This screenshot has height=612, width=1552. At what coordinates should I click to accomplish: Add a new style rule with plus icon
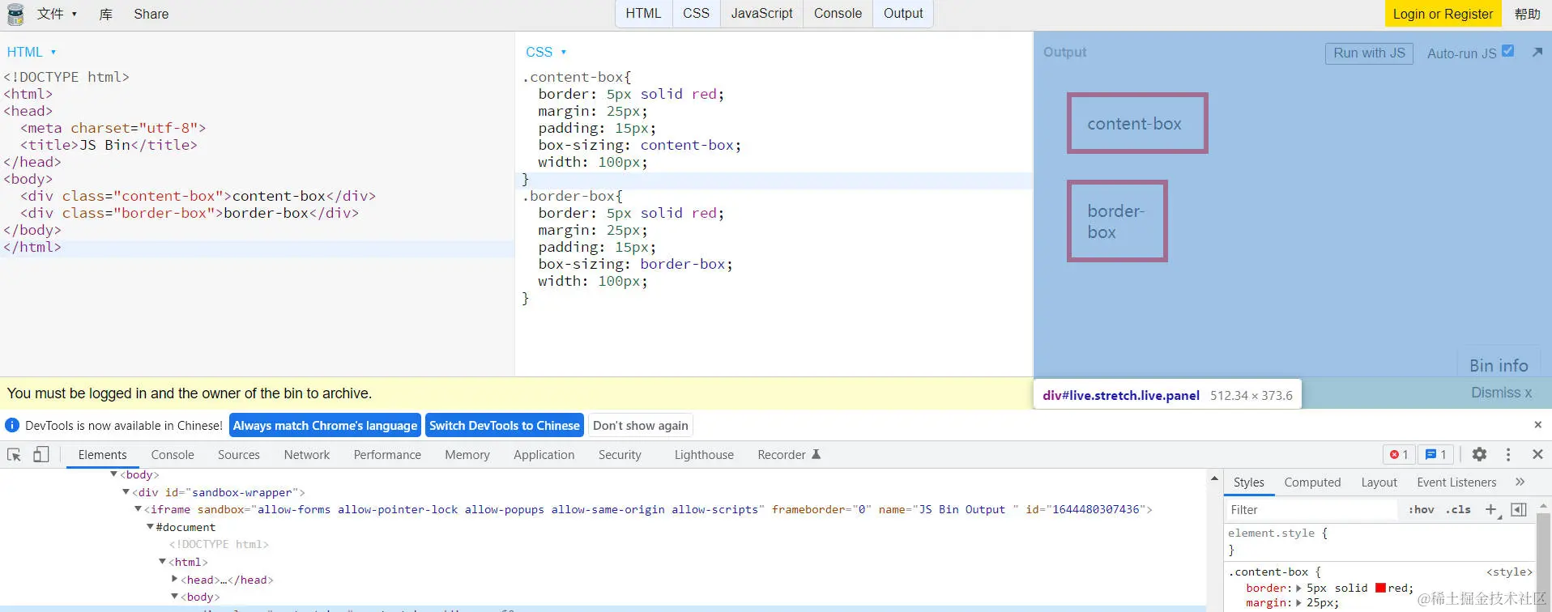coord(1490,509)
